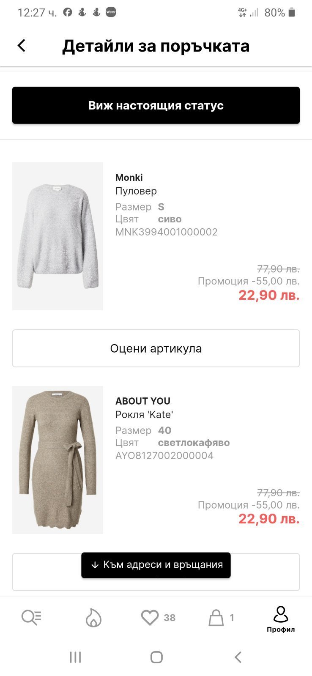The height and width of the screenshot is (676, 312).
Task: Tap the Рокля 'Kate' product title
Action: 144,415
